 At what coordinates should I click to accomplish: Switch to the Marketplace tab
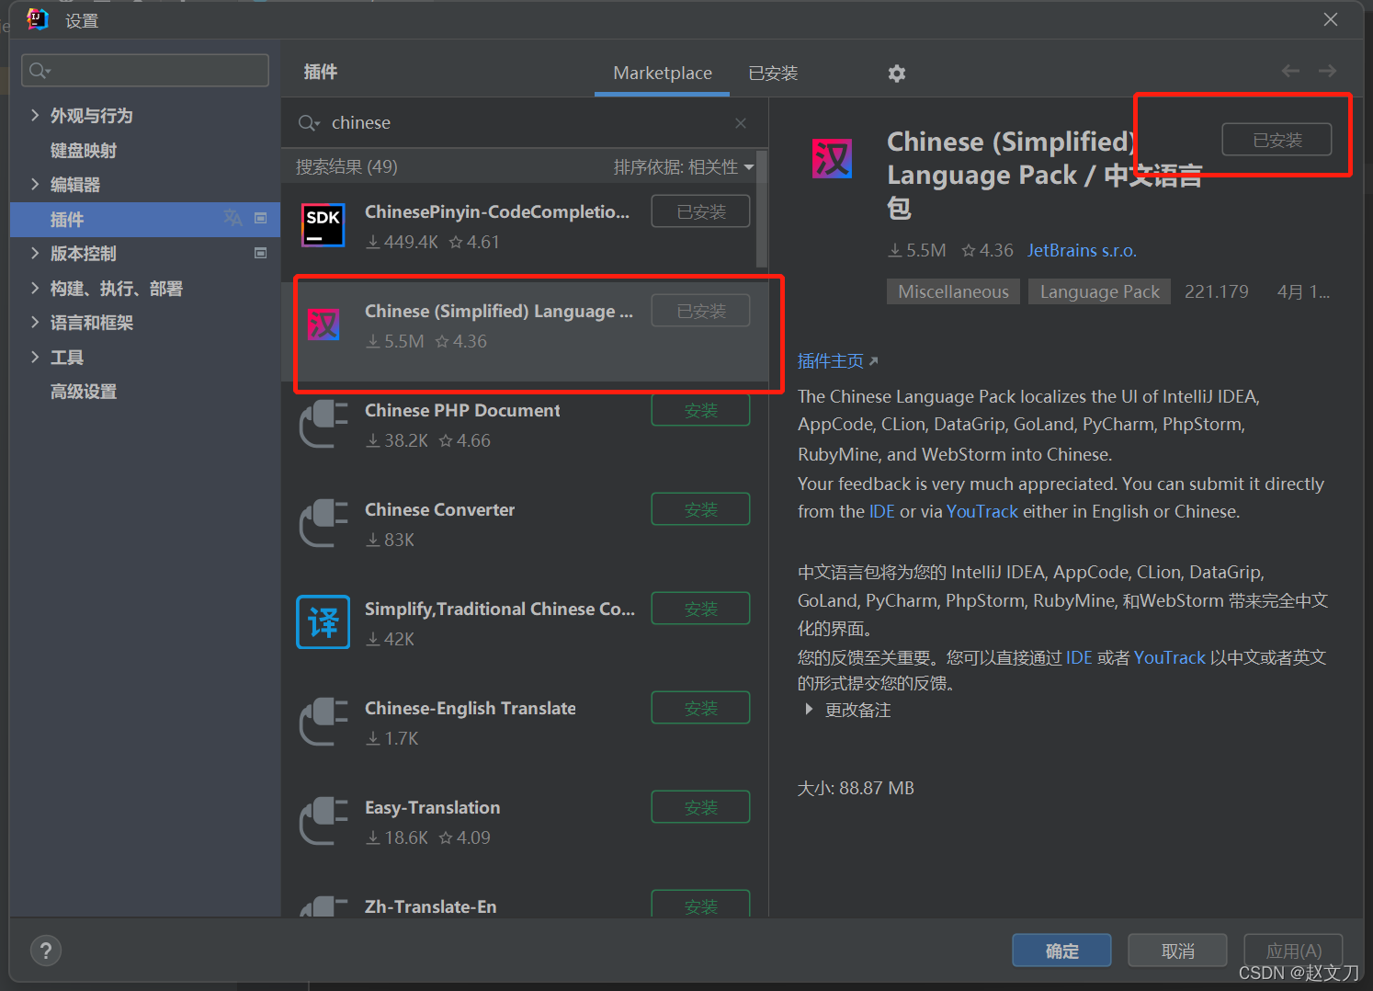(663, 74)
